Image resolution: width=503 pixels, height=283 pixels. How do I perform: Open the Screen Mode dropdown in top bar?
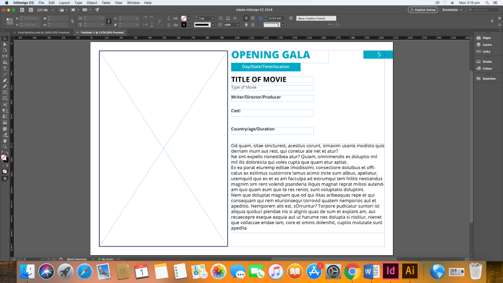pyautogui.click(x=75, y=10)
